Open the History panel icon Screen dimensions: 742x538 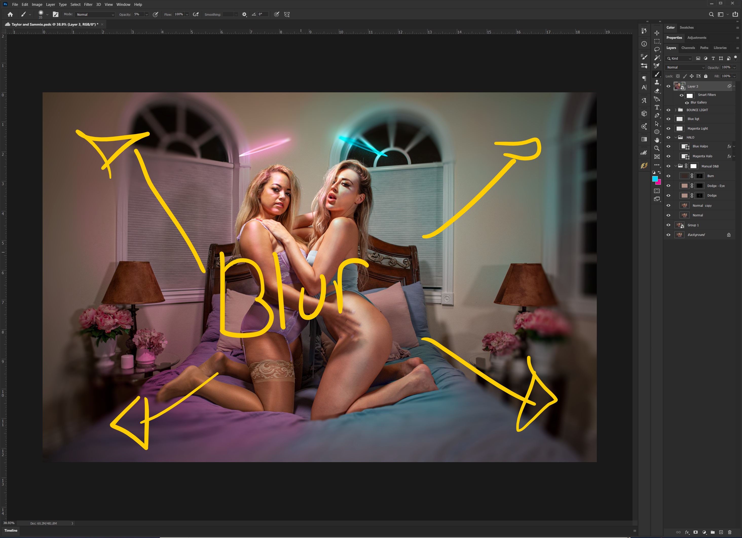(644, 31)
